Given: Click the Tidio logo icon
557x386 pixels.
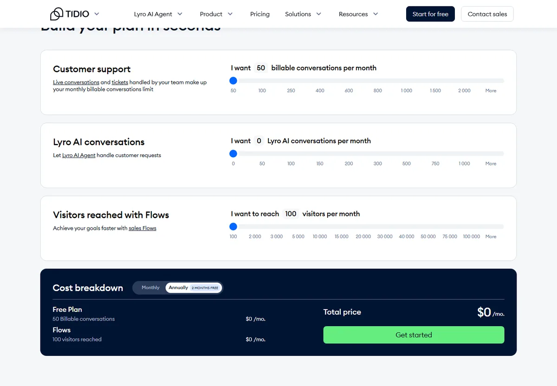Looking at the screenshot, I should pyautogui.click(x=56, y=14).
